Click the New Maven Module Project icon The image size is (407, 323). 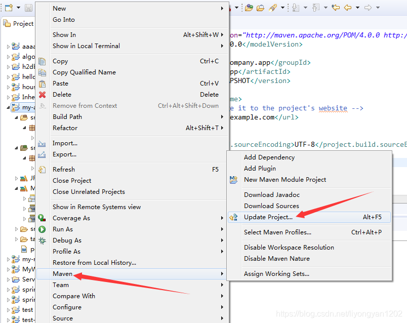click(x=233, y=180)
